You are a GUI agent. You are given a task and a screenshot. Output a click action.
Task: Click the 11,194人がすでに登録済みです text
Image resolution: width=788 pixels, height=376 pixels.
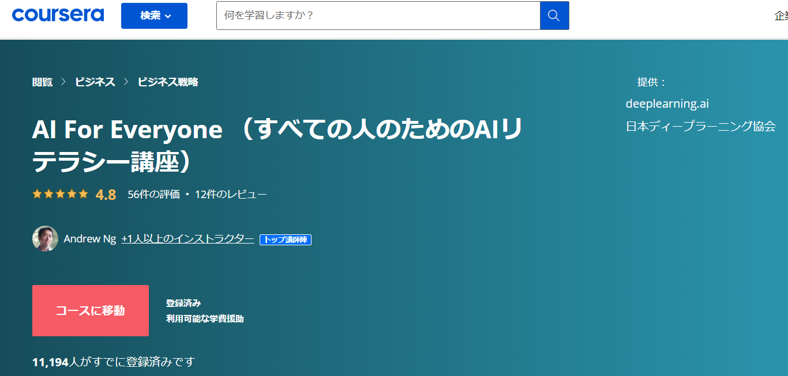coord(114,362)
